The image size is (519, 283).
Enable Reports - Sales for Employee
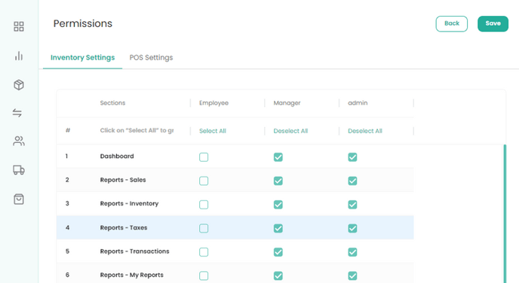click(204, 181)
